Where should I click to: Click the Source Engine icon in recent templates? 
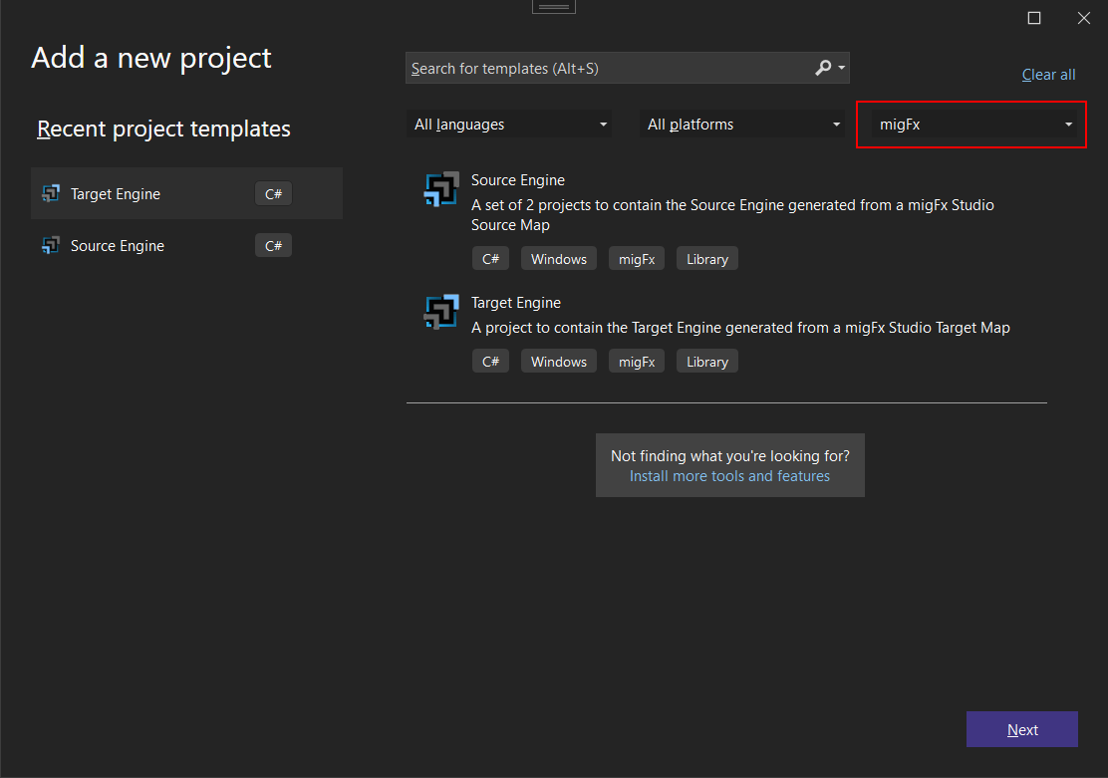pos(51,245)
